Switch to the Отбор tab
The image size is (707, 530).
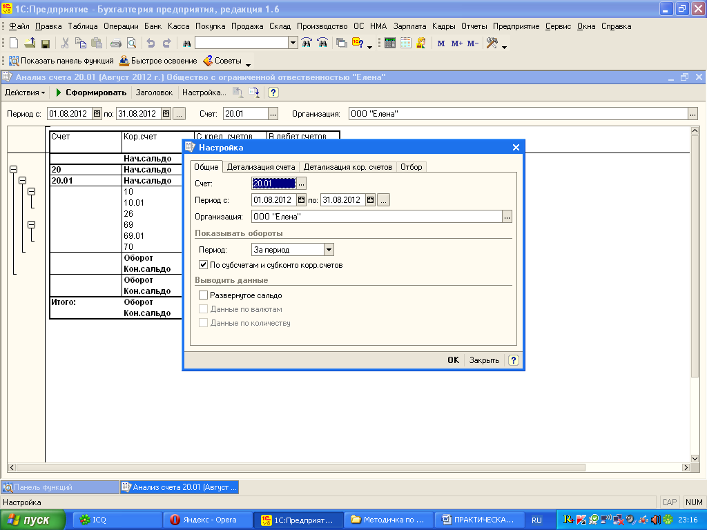click(411, 167)
